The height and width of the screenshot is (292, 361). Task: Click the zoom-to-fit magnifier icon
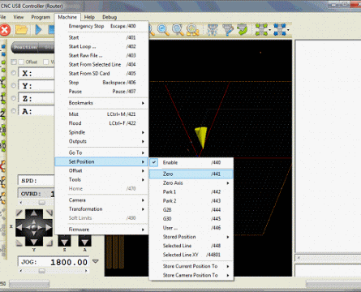(178, 30)
